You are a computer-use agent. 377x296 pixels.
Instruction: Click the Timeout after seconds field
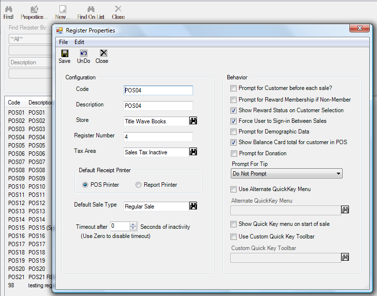click(x=120, y=226)
